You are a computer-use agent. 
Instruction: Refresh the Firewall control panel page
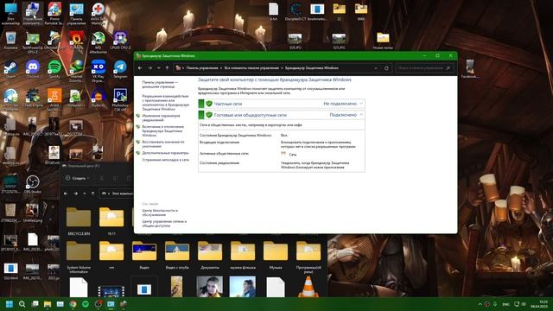tap(386, 68)
